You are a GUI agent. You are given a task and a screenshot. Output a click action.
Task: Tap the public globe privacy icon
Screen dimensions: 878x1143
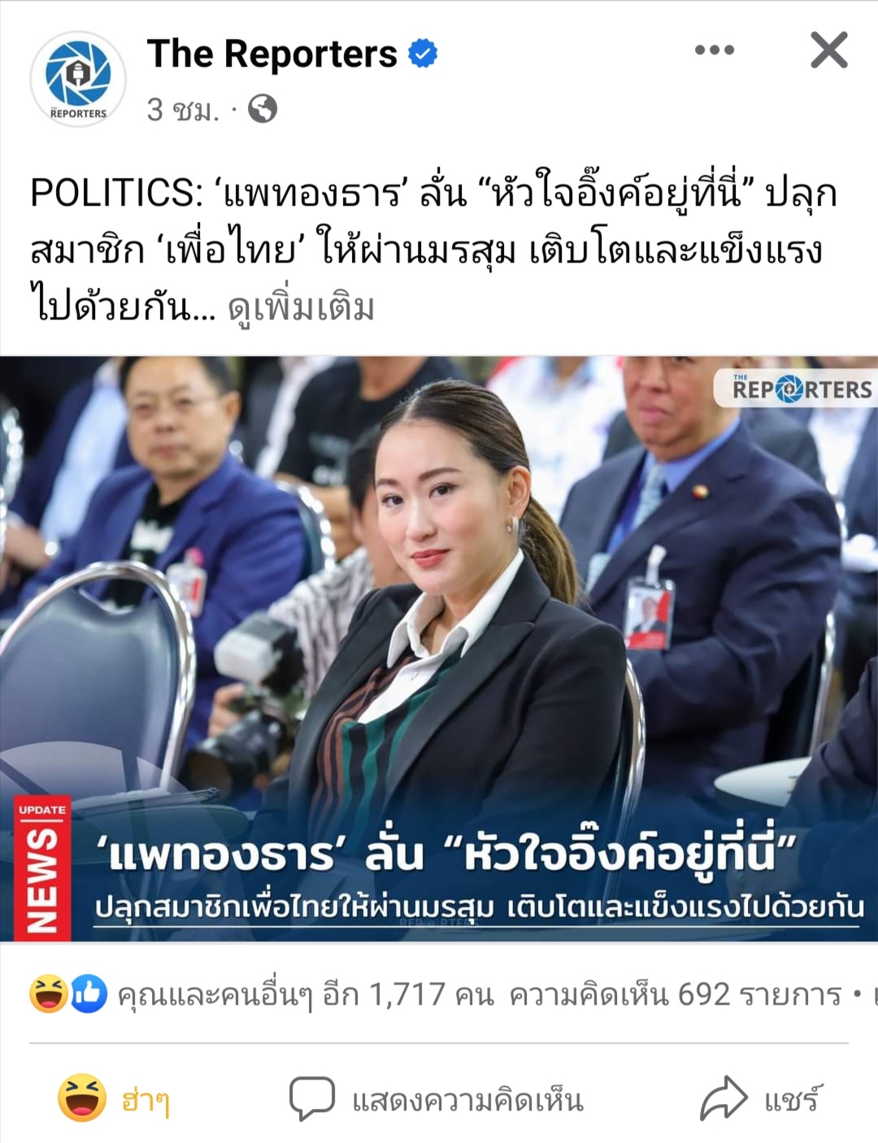[x=262, y=108]
